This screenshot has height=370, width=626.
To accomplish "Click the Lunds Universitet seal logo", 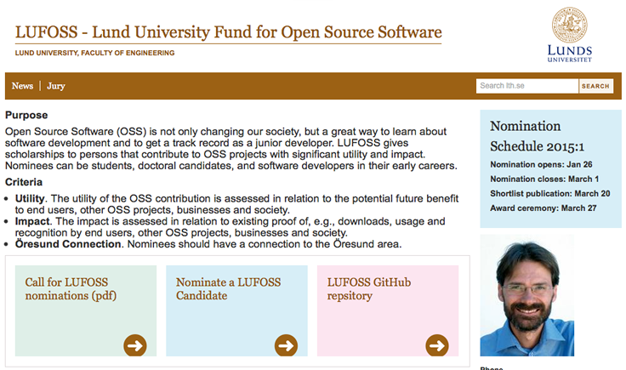I will point(570,25).
